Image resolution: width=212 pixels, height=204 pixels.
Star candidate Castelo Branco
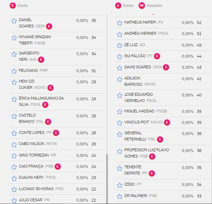14,116
